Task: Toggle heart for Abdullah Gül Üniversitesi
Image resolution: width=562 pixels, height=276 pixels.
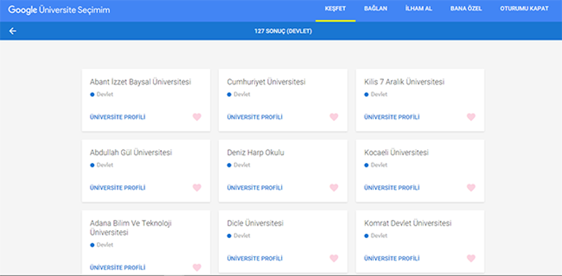Action: pyautogui.click(x=197, y=188)
